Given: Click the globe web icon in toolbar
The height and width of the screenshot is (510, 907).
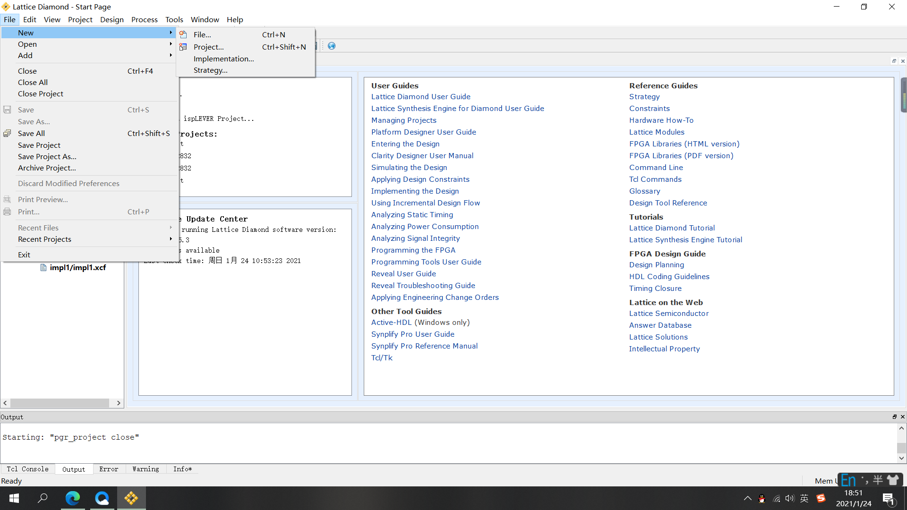Looking at the screenshot, I should (332, 46).
